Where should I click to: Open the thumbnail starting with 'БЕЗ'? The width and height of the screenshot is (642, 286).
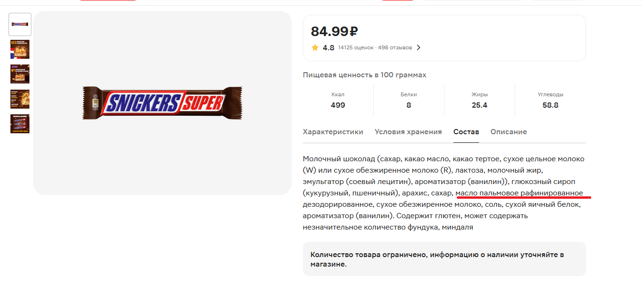tap(20, 49)
